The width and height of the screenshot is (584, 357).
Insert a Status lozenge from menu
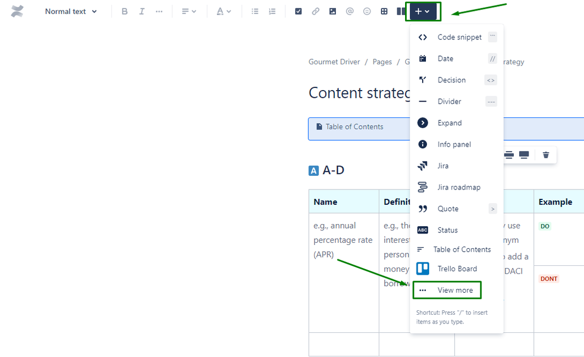(x=457, y=230)
